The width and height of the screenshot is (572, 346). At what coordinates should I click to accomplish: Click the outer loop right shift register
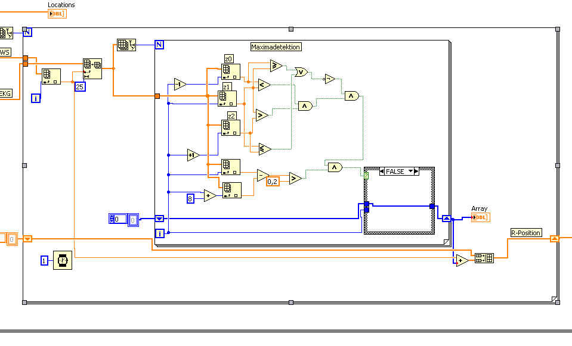555,239
